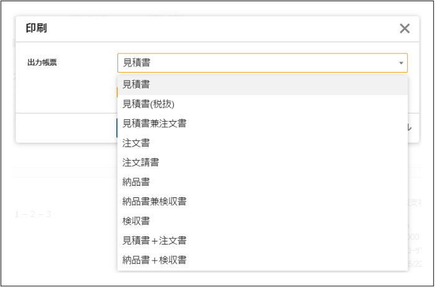The height and width of the screenshot is (288, 435).
Task: Click the partially hidden button ending in ル
Action: coord(408,127)
